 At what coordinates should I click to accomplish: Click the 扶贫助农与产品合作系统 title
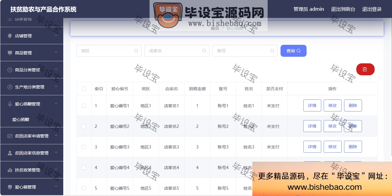click(x=43, y=9)
